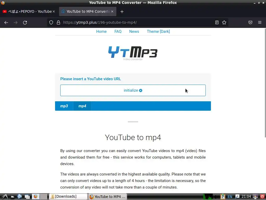Close the PEPOYO YouTube tab
This screenshot has height=200, width=266.
click(x=54, y=11)
